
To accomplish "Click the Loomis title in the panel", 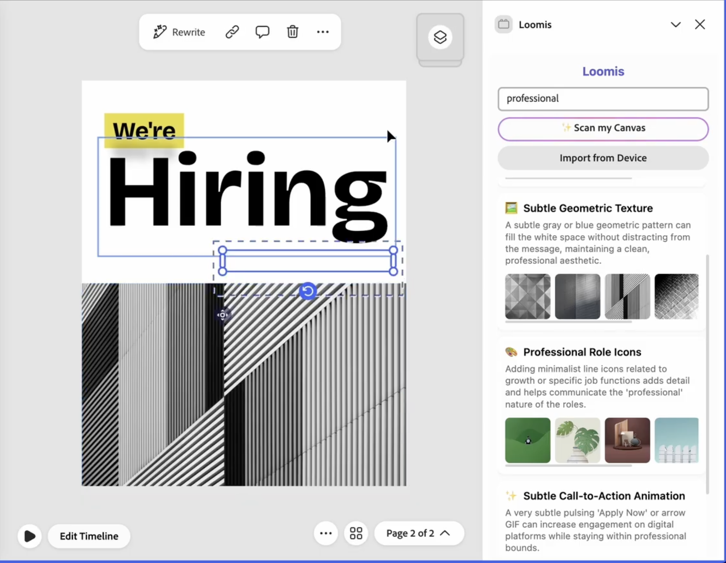I will pyautogui.click(x=603, y=71).
